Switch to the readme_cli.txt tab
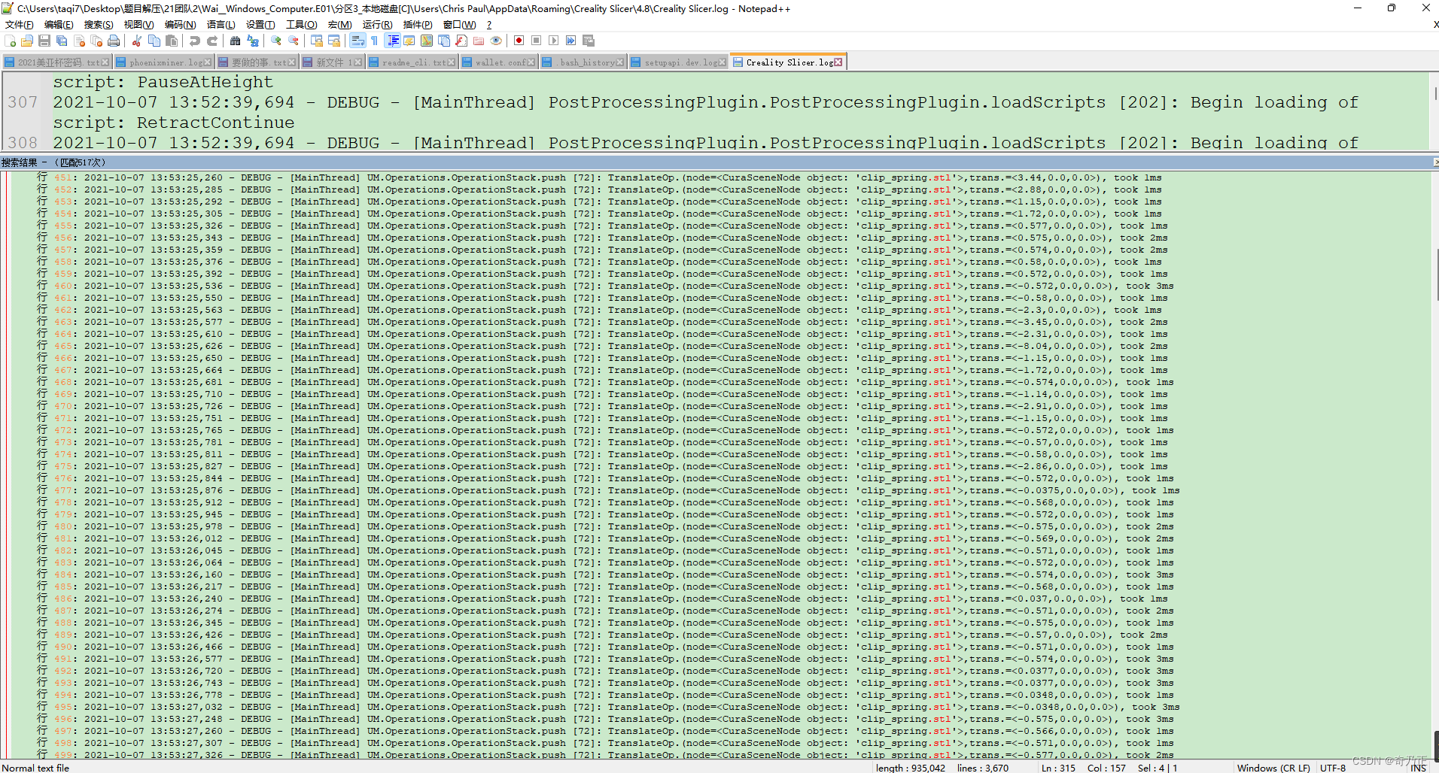 [412, 62]
